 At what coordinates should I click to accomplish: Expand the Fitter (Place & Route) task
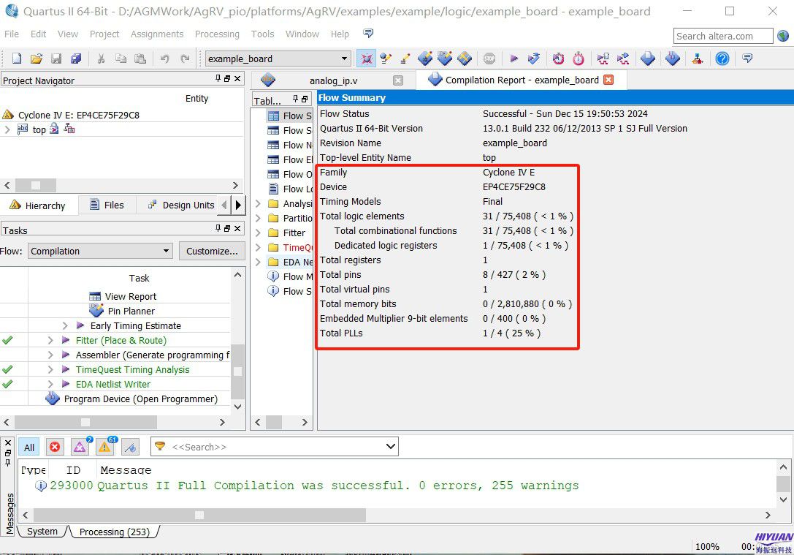tap(51, 340)
